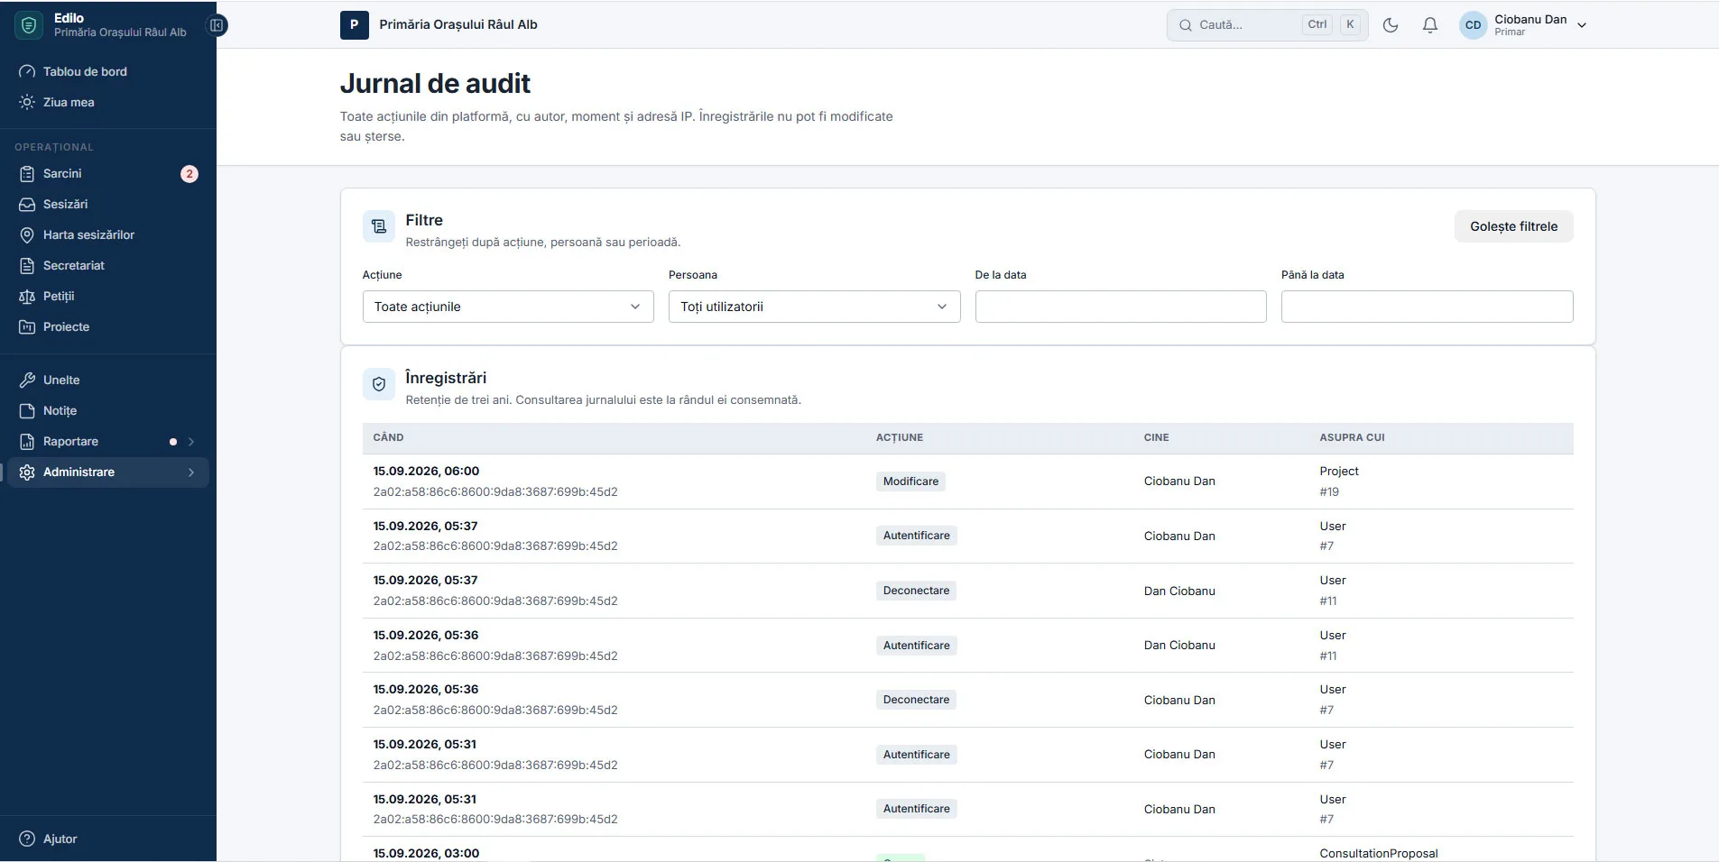Open the Ciobanu Dan user menu chevron
Screen dimensions: 1719x862
click(1582, 26)
